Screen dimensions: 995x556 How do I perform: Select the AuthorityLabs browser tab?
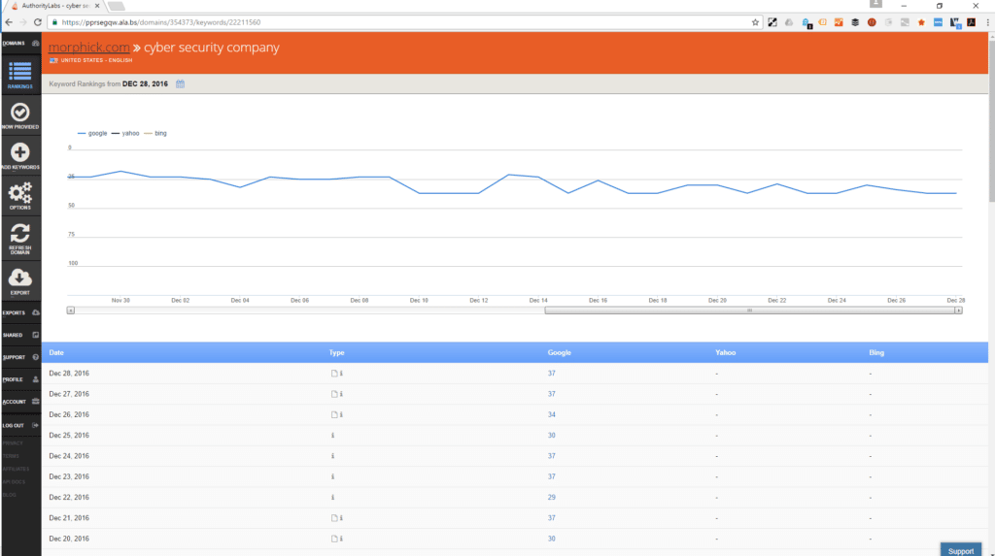pyautogui.click(x=54, y=6)
